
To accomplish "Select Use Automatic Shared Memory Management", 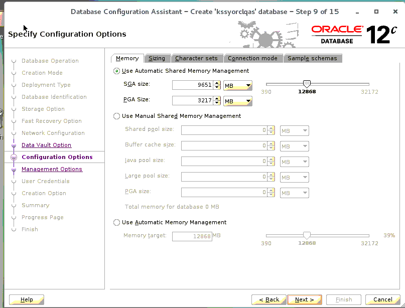I will click(x=117, y=71).
